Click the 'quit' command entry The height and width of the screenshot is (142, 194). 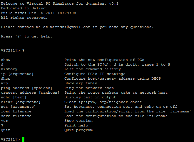coord(6,130)
